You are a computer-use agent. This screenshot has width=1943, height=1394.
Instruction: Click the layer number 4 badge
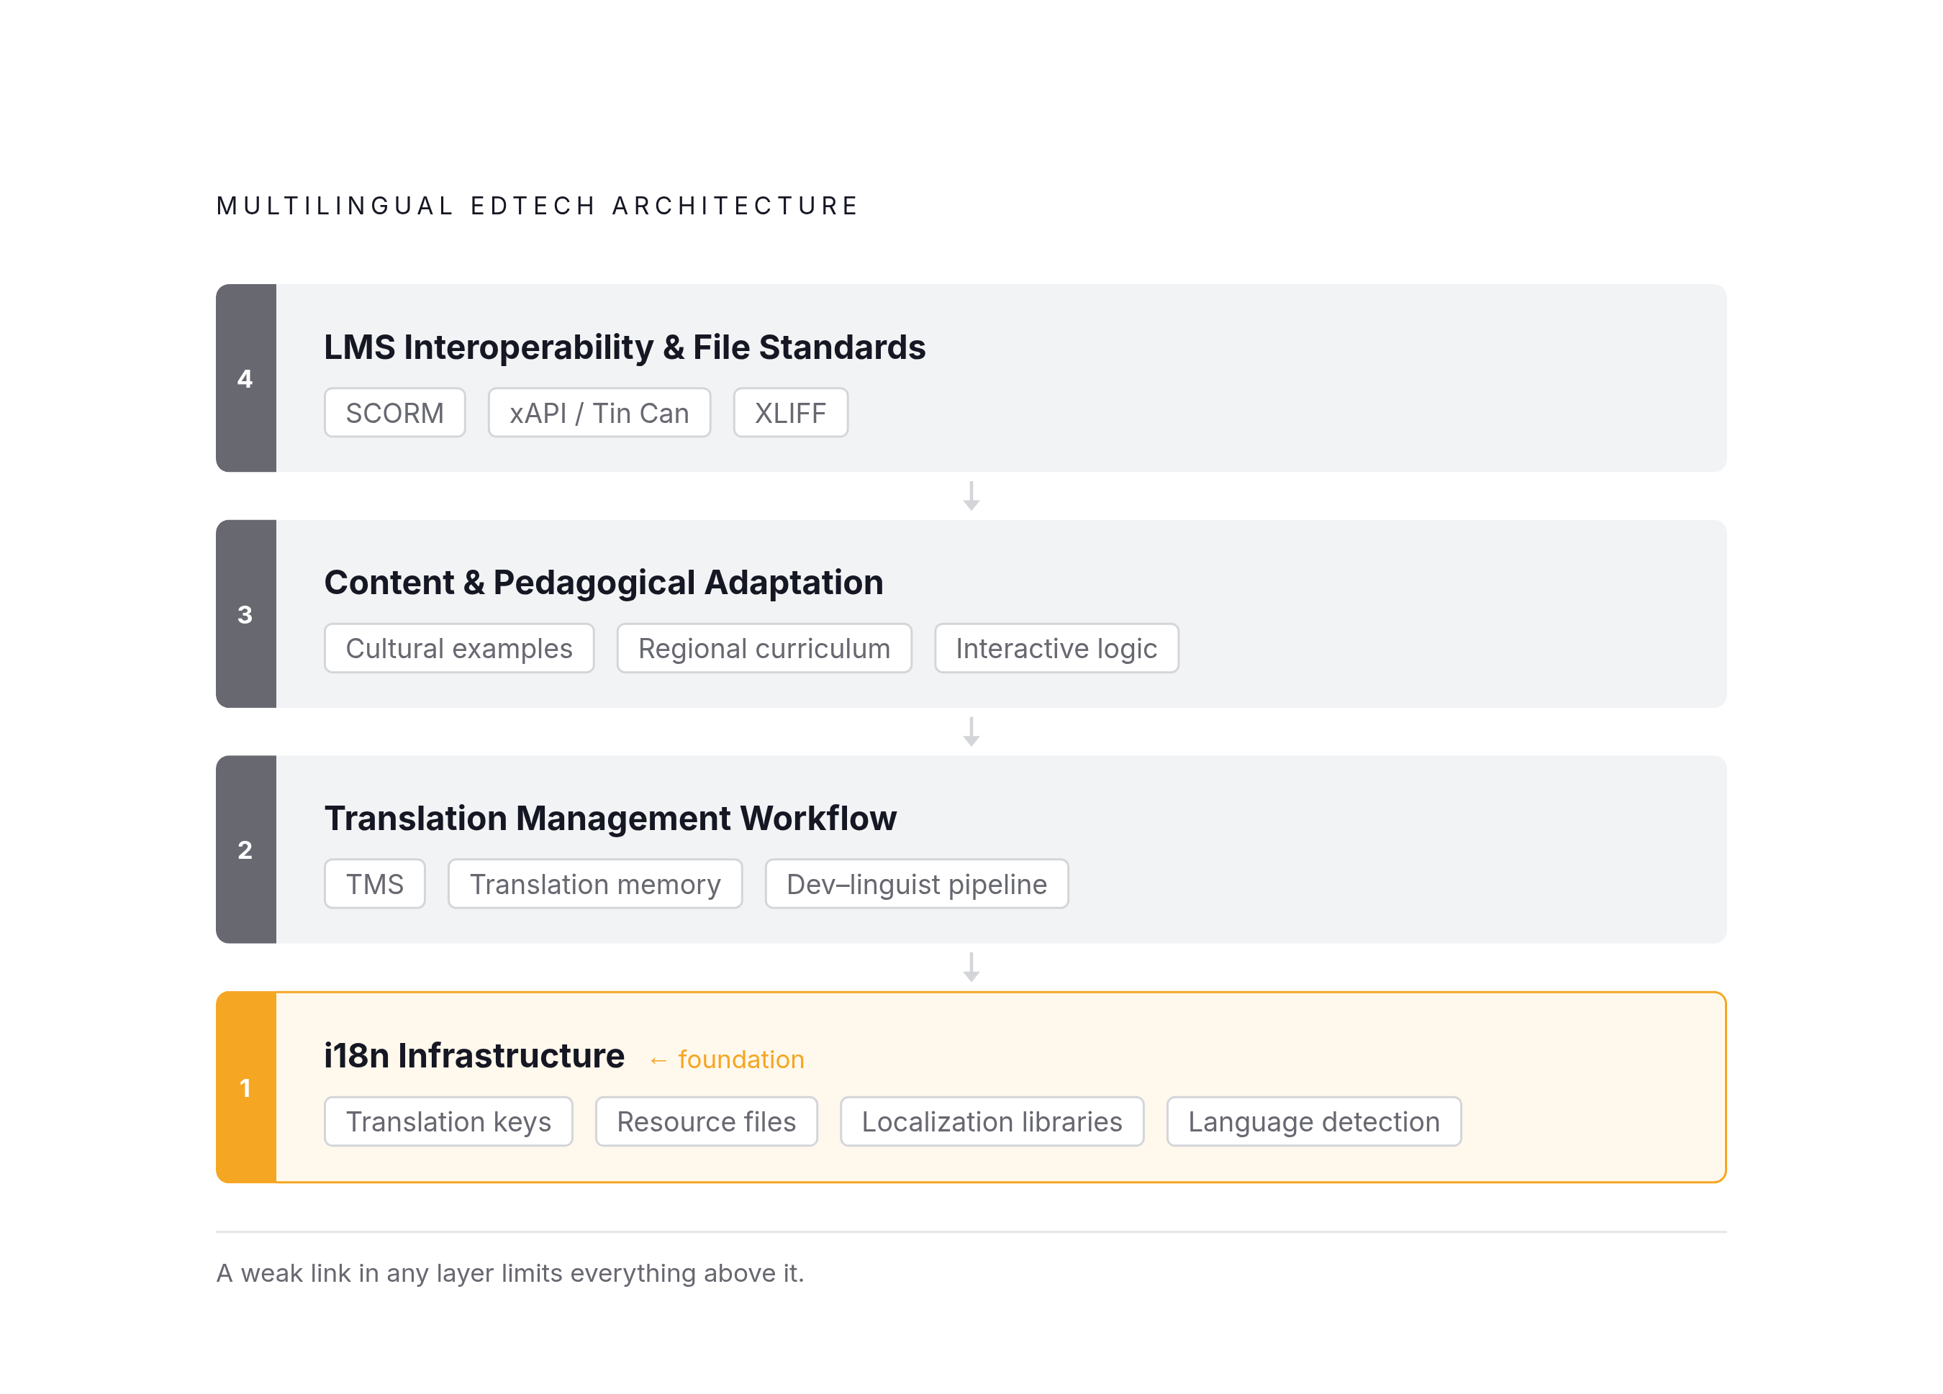coord(246,378)
